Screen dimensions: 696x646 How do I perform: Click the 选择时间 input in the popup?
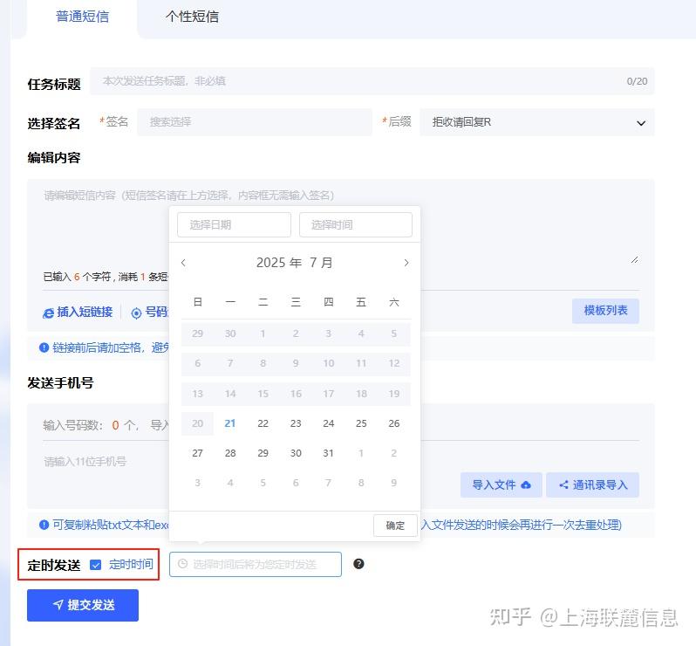point(356,225)
